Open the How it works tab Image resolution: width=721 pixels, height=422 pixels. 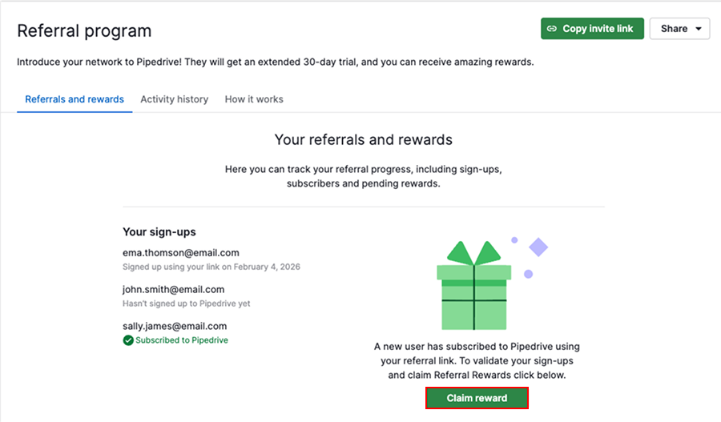254,99
